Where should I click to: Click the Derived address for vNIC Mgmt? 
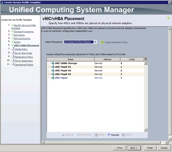[x=98, y=78]
